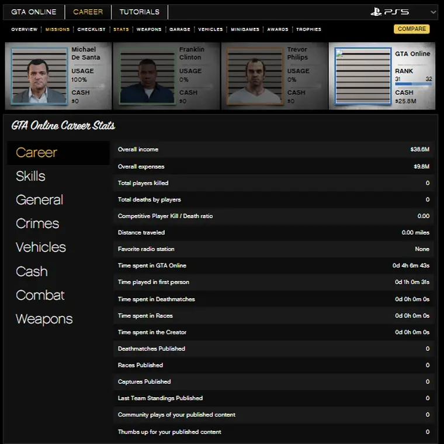444x444 pixels.
Task: Click the $9.8M expenses value
Action: [x=421, y=167]
